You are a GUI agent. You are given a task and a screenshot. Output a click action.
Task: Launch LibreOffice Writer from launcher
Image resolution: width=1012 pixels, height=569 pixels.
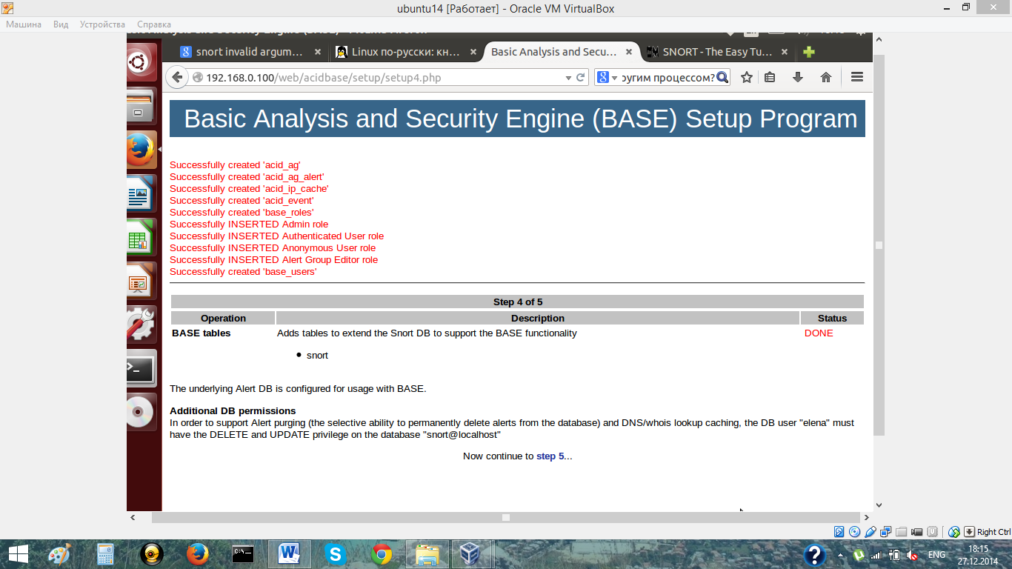[142, 193]
